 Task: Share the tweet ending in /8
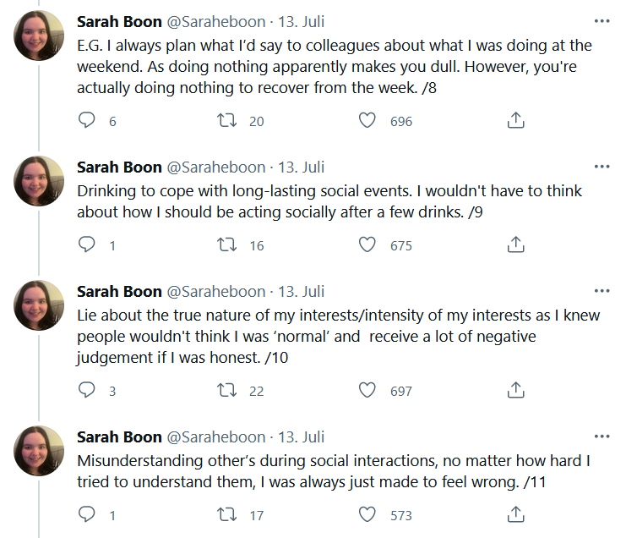pos(515,121)
